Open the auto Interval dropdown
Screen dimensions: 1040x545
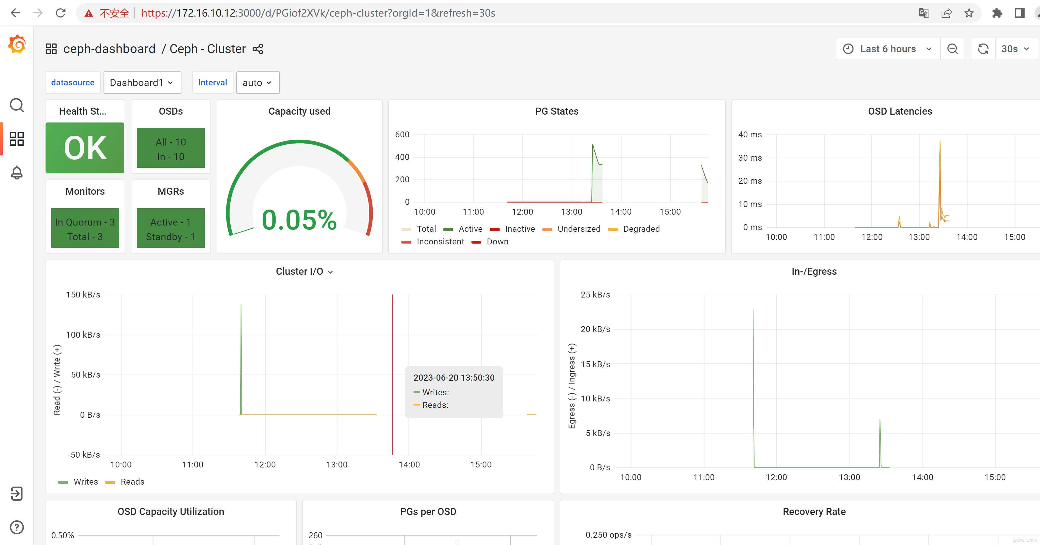tap(258, 82)
